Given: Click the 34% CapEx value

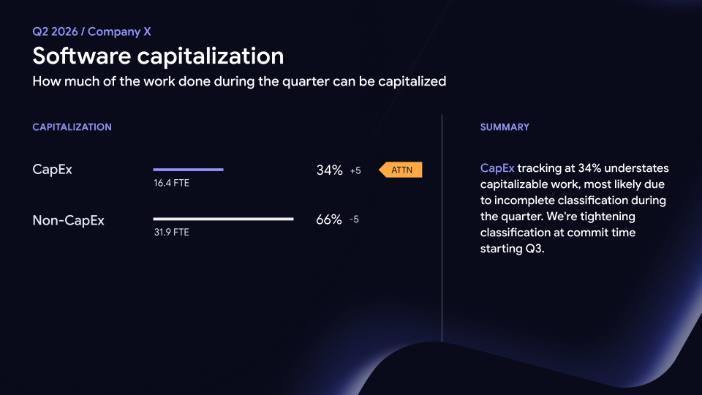Looking at the screenshot, I should click(x=330, y=170).
